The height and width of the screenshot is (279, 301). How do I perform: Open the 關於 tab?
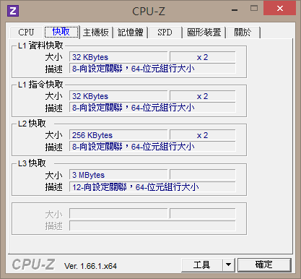[x=243, y=33]
